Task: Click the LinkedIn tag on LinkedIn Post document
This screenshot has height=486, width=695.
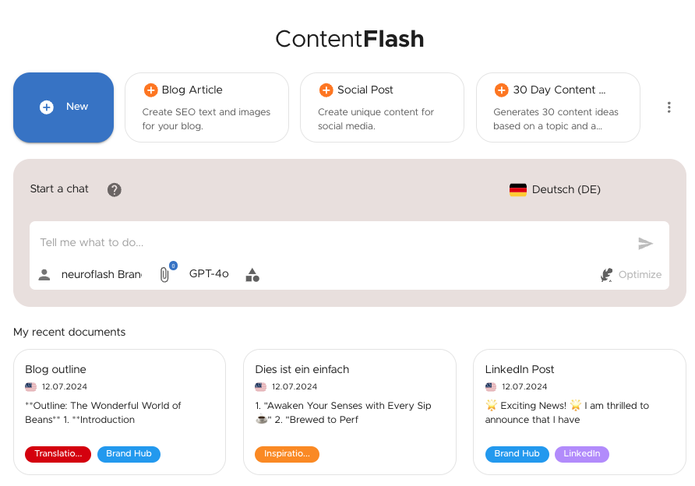Action: tap(582, 454)
